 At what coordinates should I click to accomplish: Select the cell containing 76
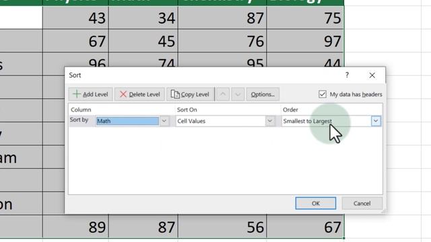pyautogui.click(x=222, y=40)
